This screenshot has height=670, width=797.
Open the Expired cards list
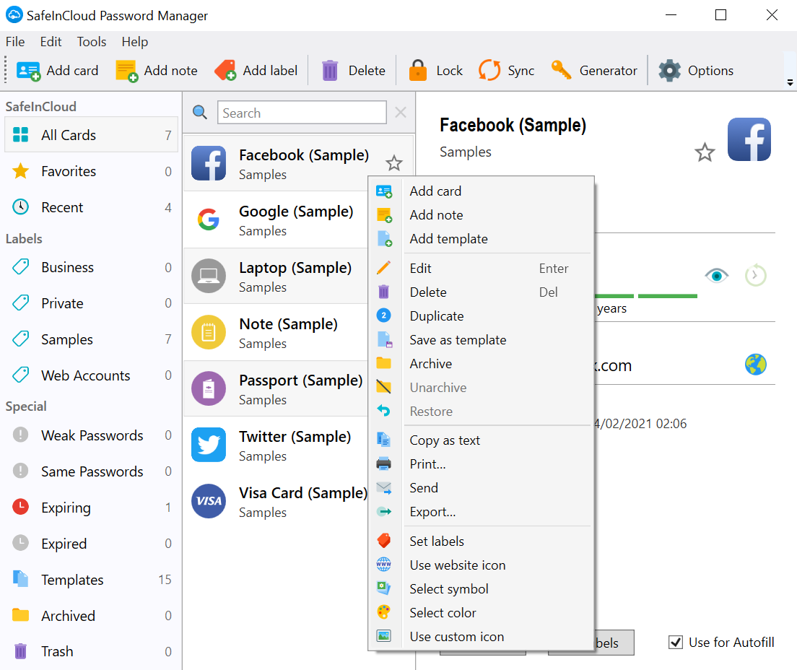[92, 544]
